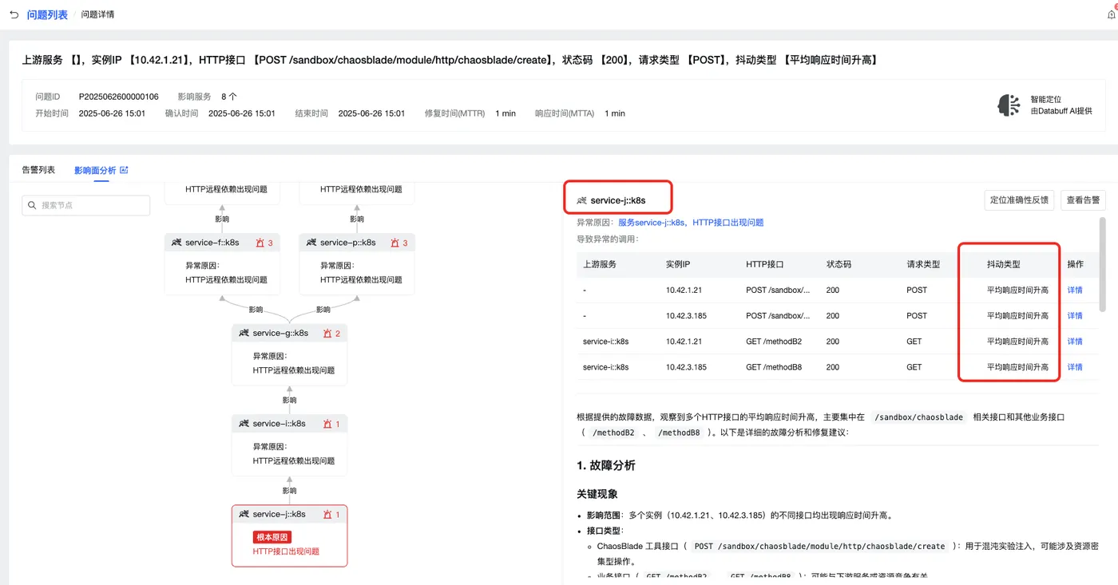Select the service-i::k8s node title in the graph

point(279,424)
